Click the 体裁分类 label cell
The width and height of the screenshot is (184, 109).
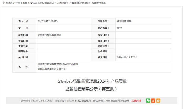pos(104,46)
